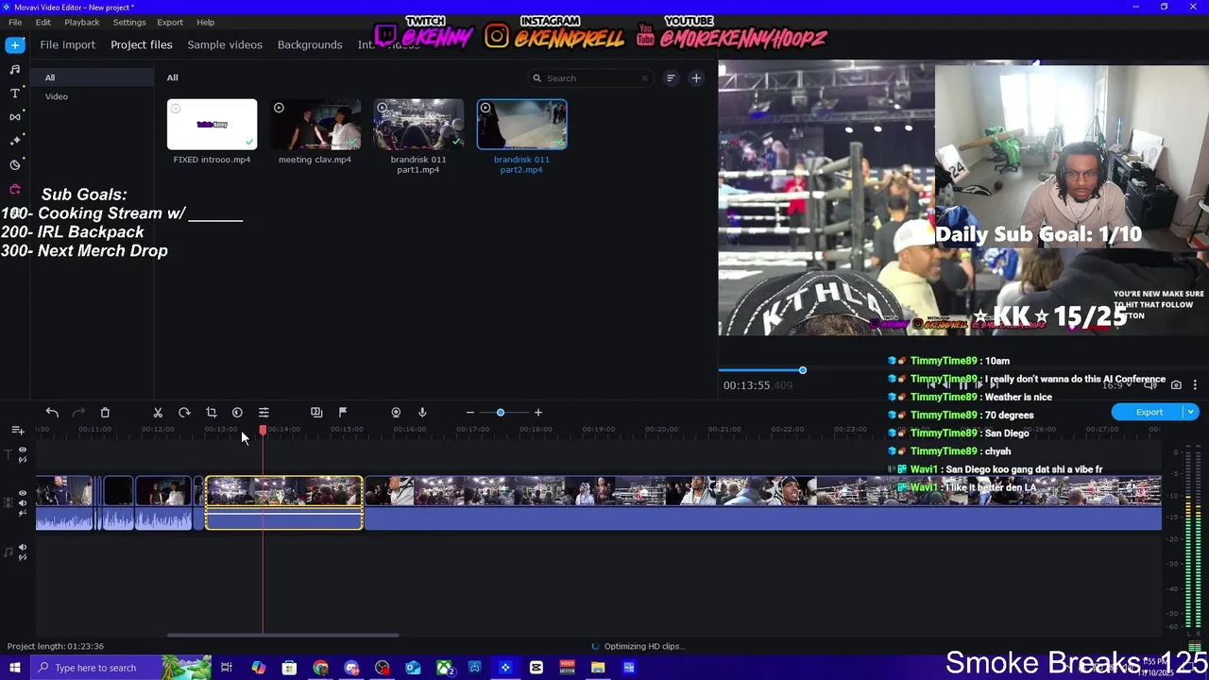Screen dimensions: 1209x680
Task: Switch to Sample videos tab
Action: 225,44
